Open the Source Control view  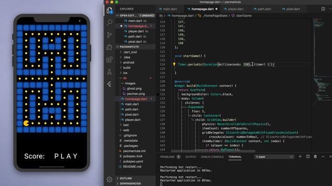[x=109, y=35]
